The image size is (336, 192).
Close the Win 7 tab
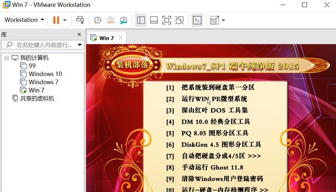[121, 38]
